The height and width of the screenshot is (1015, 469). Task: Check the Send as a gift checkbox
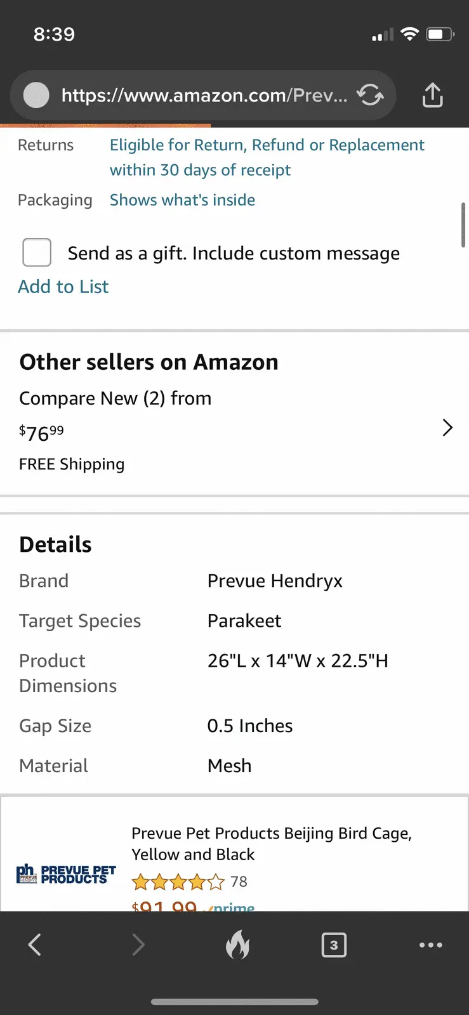(x=37, y=252)
